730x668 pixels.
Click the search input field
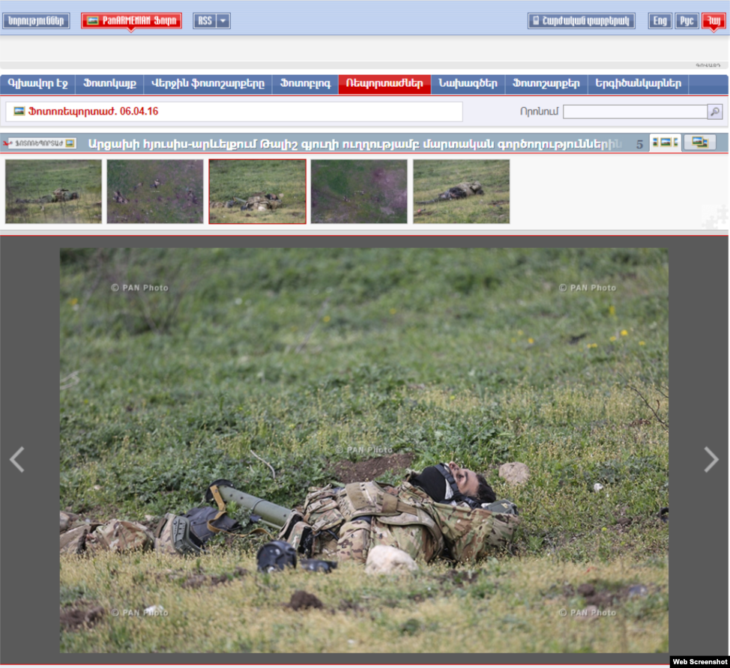tap(635, 112)
